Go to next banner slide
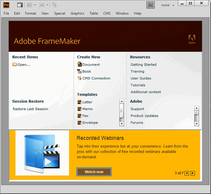This screenshot has height=194, width=211. tap(193, 173)
